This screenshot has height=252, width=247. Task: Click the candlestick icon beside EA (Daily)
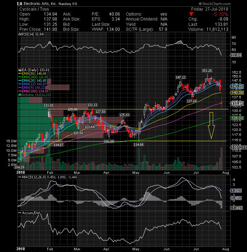[x=20, y=70]
